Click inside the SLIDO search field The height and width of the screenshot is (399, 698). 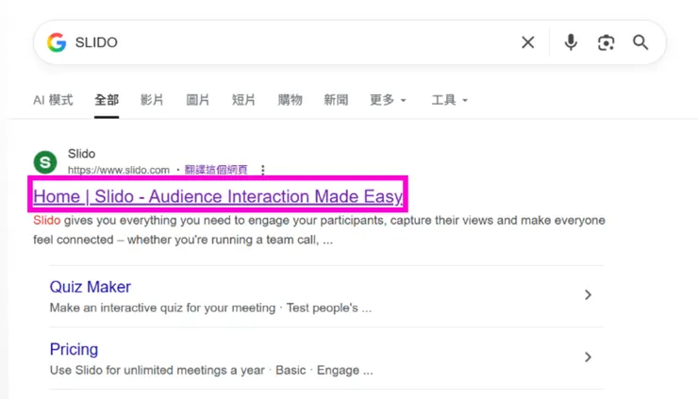click(x=283, y=42)
